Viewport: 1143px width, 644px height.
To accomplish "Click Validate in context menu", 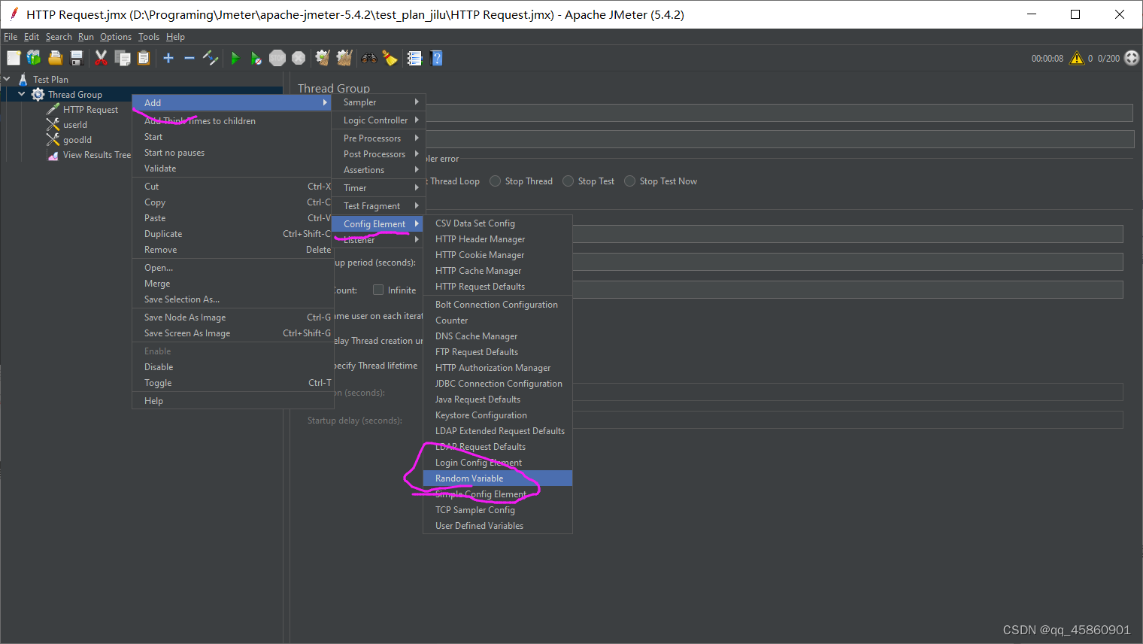I will (232, 169).
